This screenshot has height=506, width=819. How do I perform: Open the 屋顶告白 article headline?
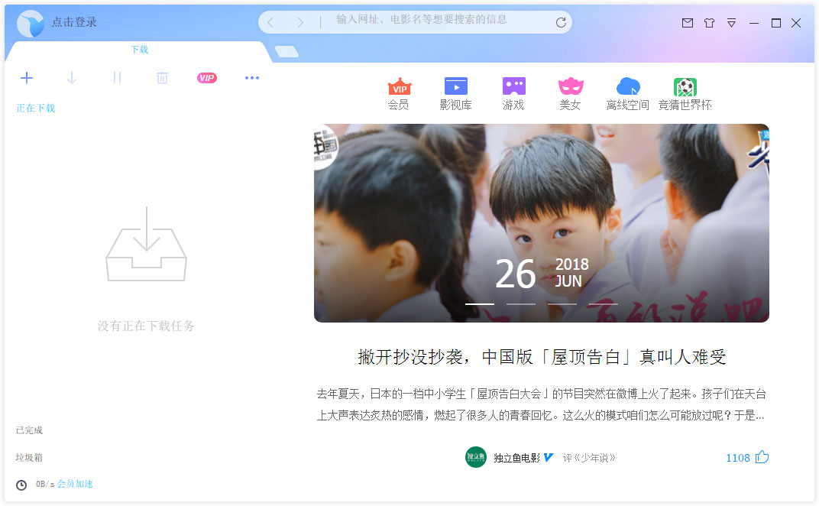tap(542, 357)
